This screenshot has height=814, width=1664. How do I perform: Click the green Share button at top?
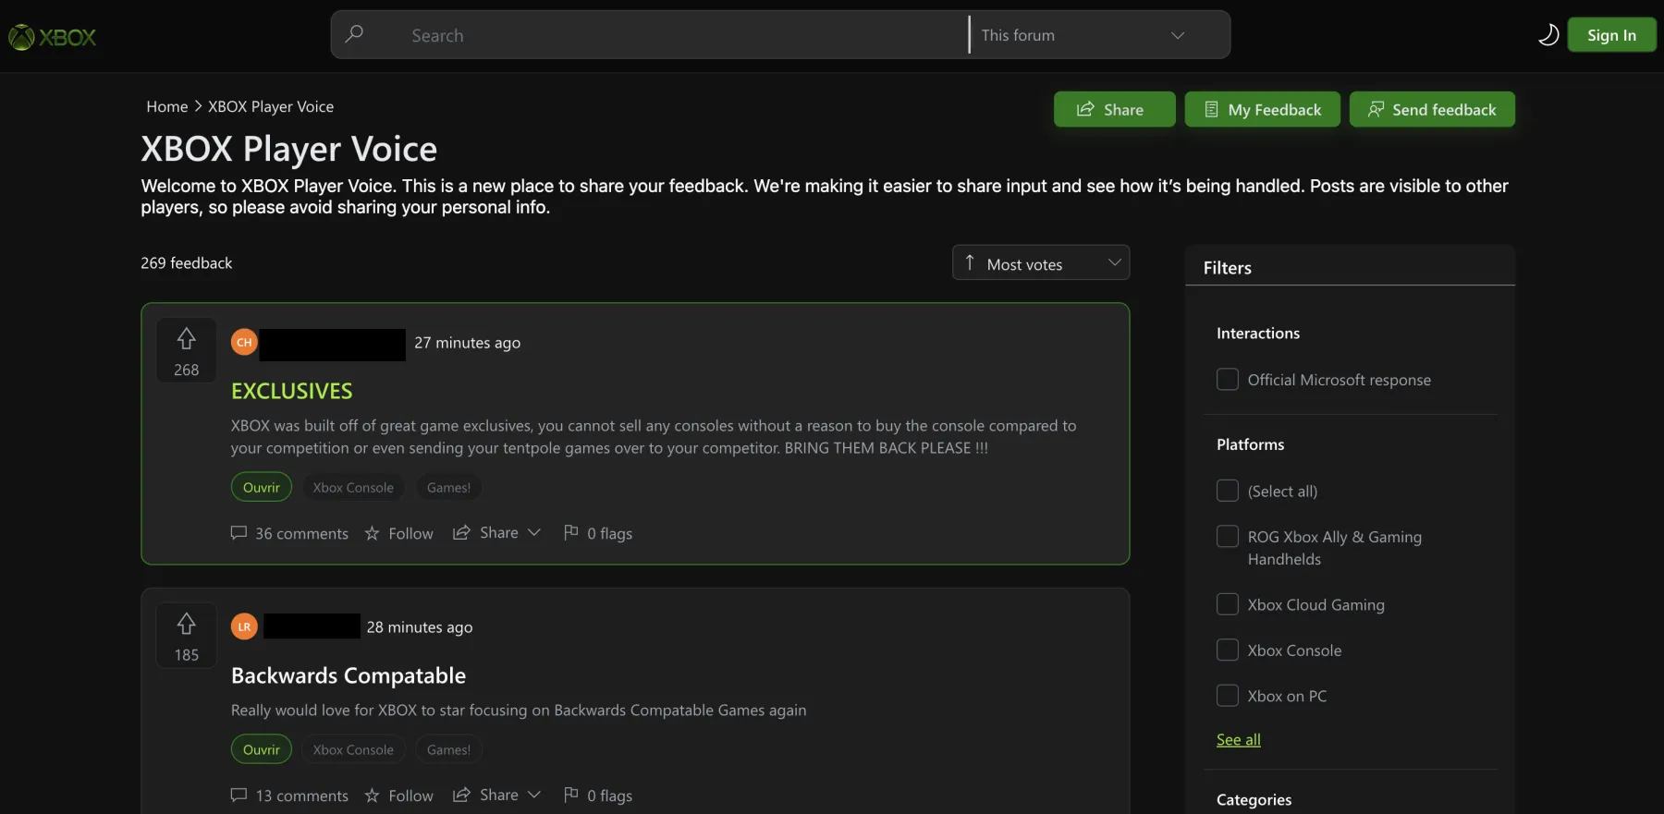1114,109
